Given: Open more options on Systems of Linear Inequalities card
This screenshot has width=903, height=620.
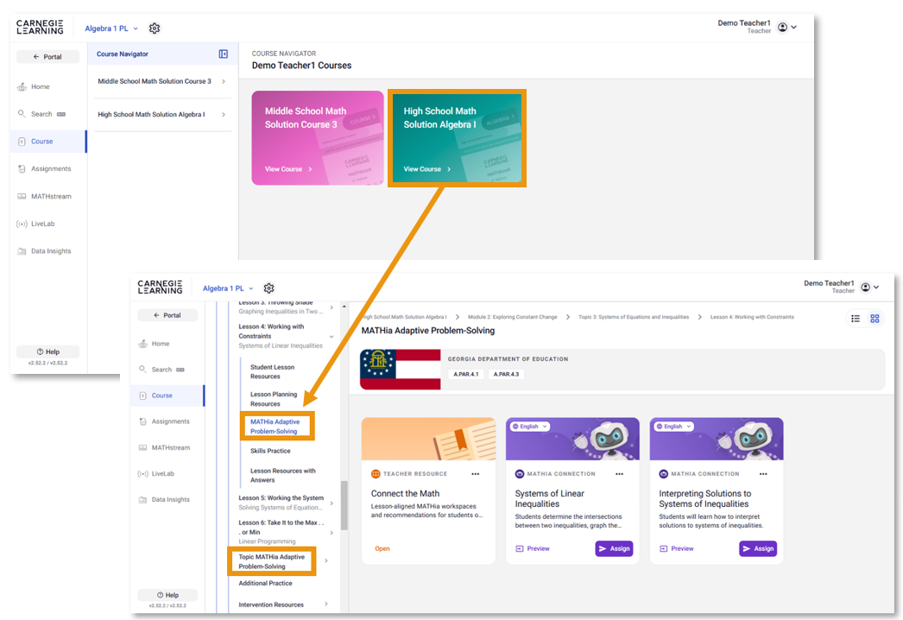Looking at the screenshot, I should (619, 474).
